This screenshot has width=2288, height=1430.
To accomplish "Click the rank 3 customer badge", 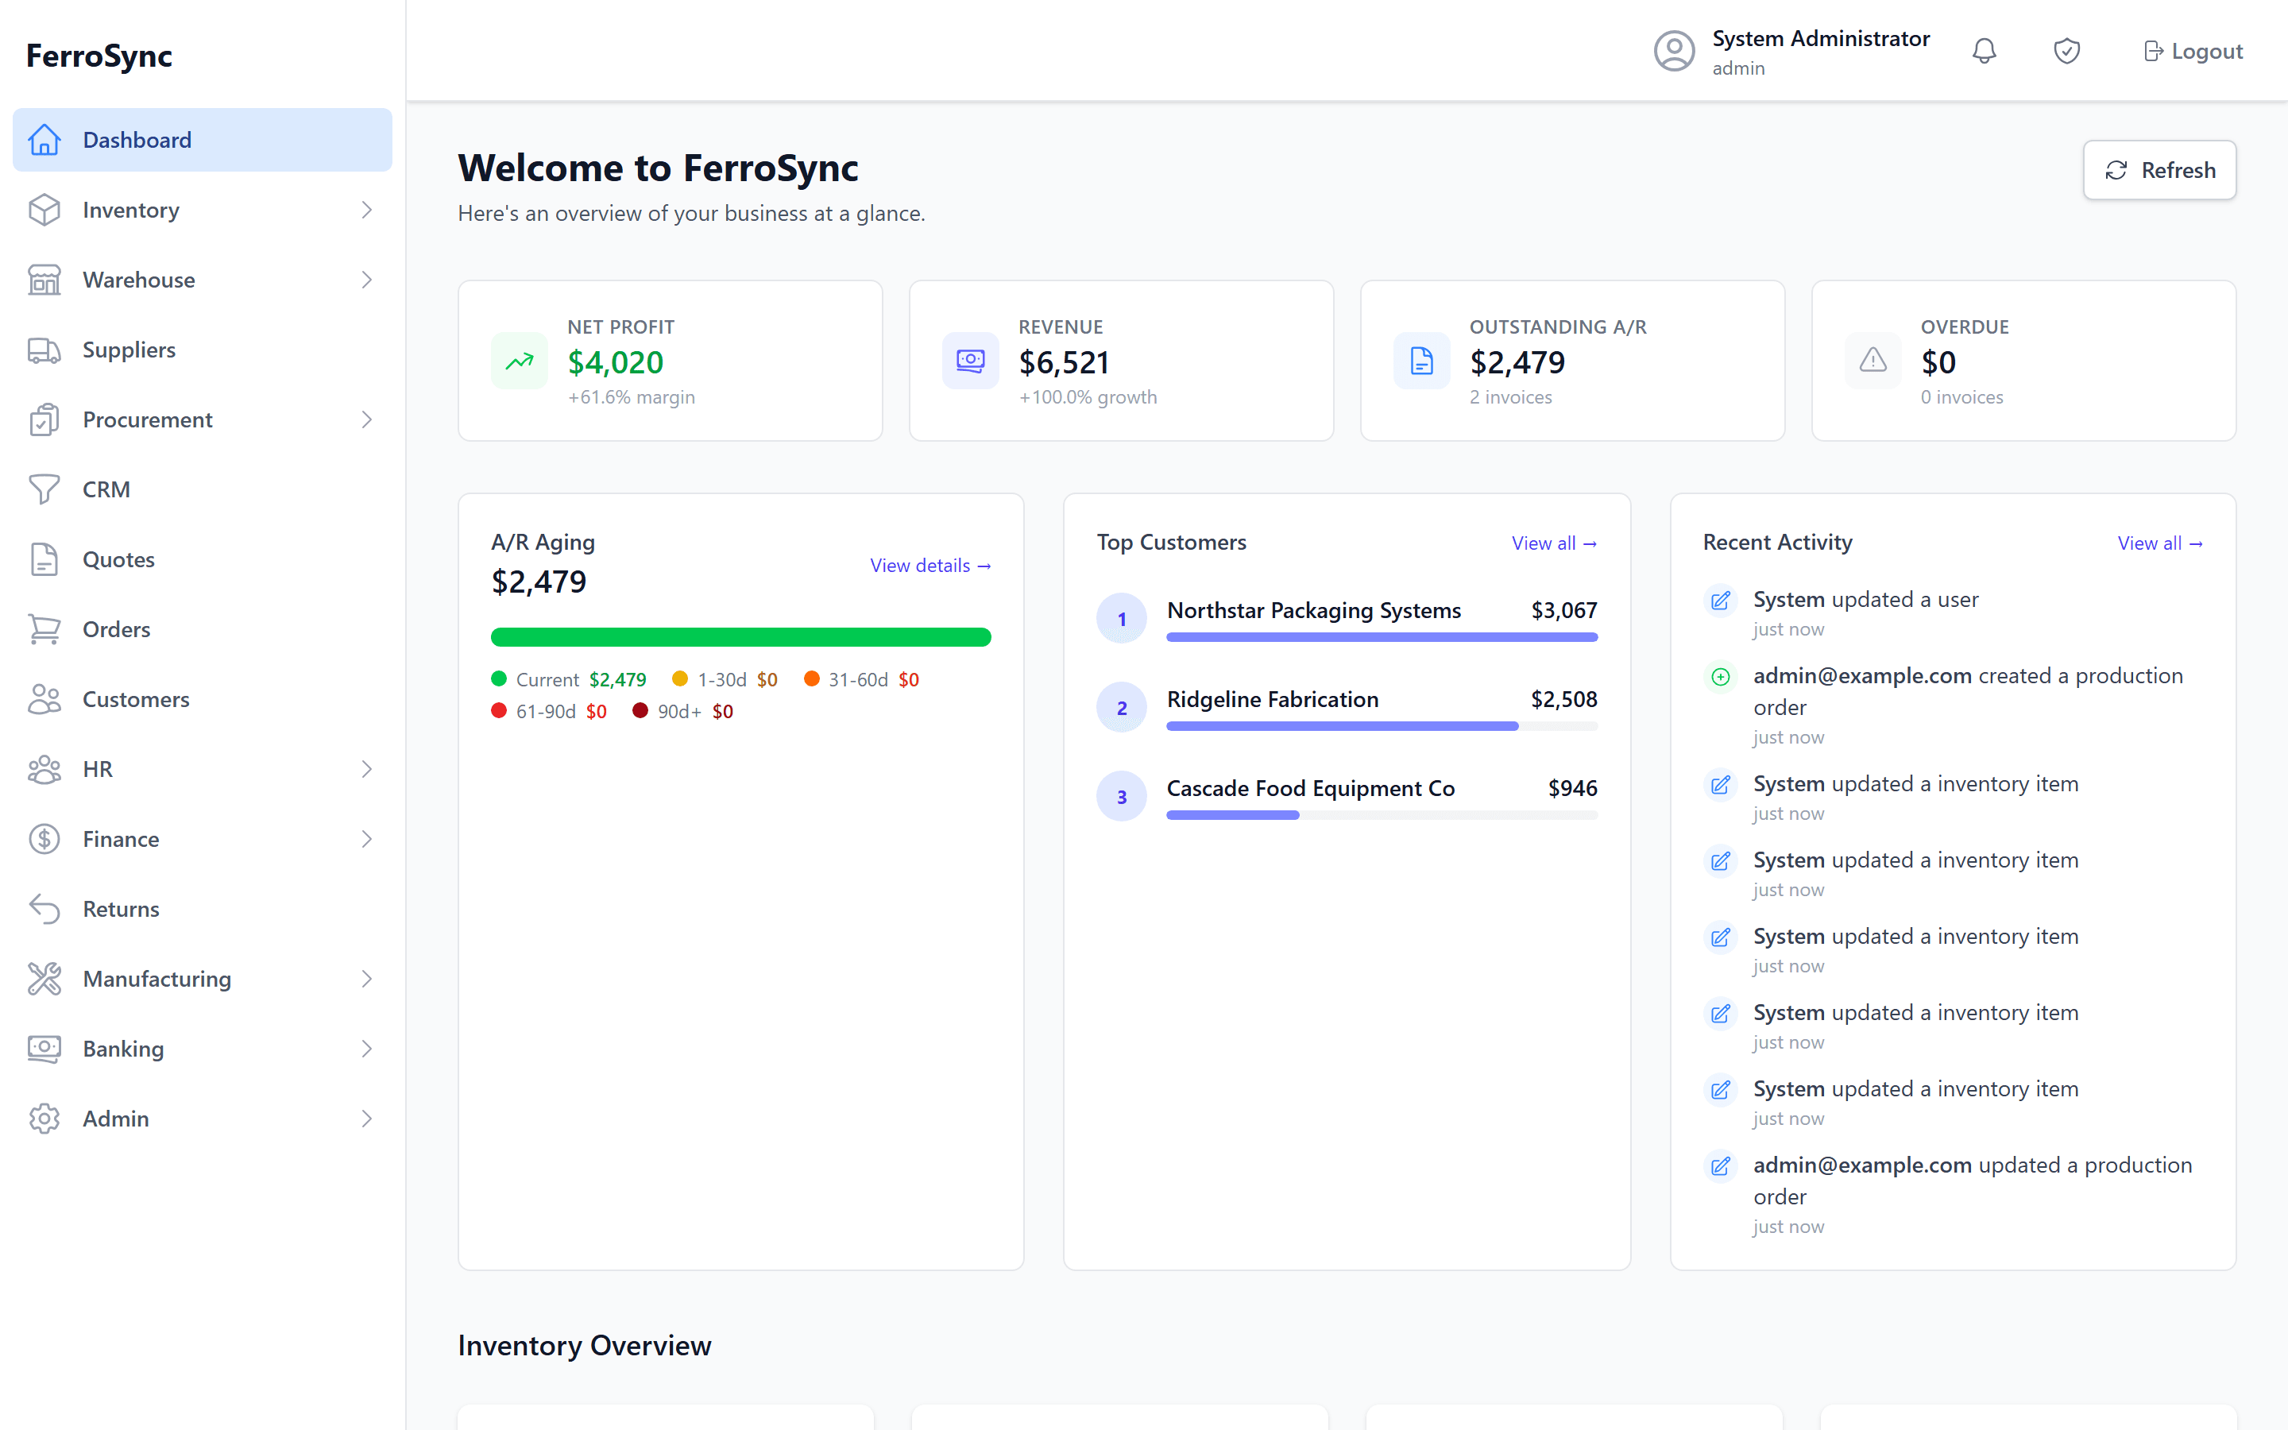I will click(x=1123, y=796).
